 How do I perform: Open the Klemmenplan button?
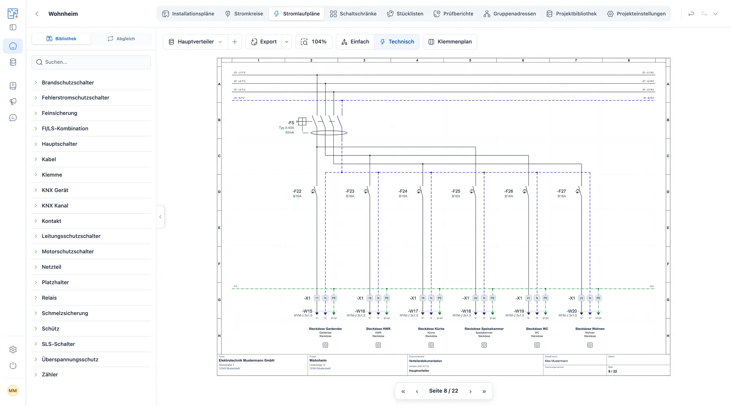click(x=450, y=42)
